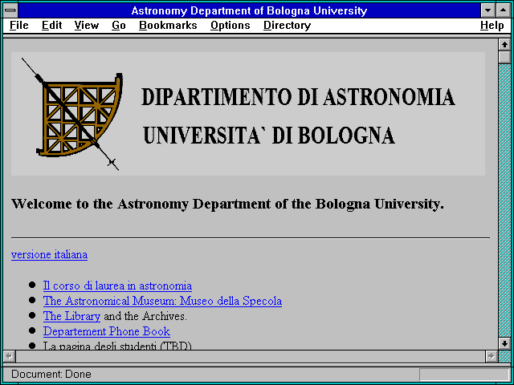Open the Directory menu

coord(288,26)
